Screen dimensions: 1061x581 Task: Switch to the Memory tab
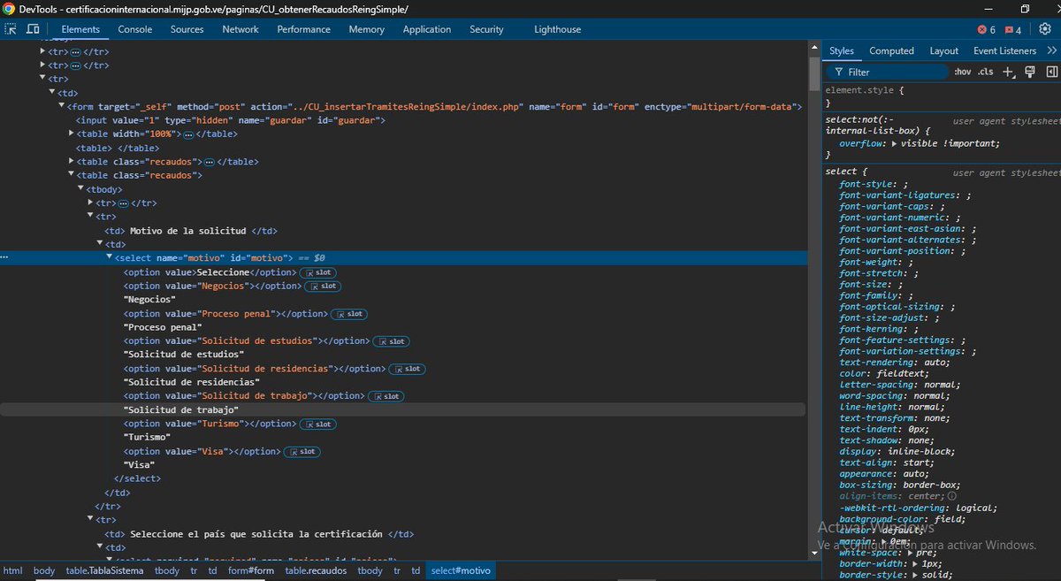(366, 29)
